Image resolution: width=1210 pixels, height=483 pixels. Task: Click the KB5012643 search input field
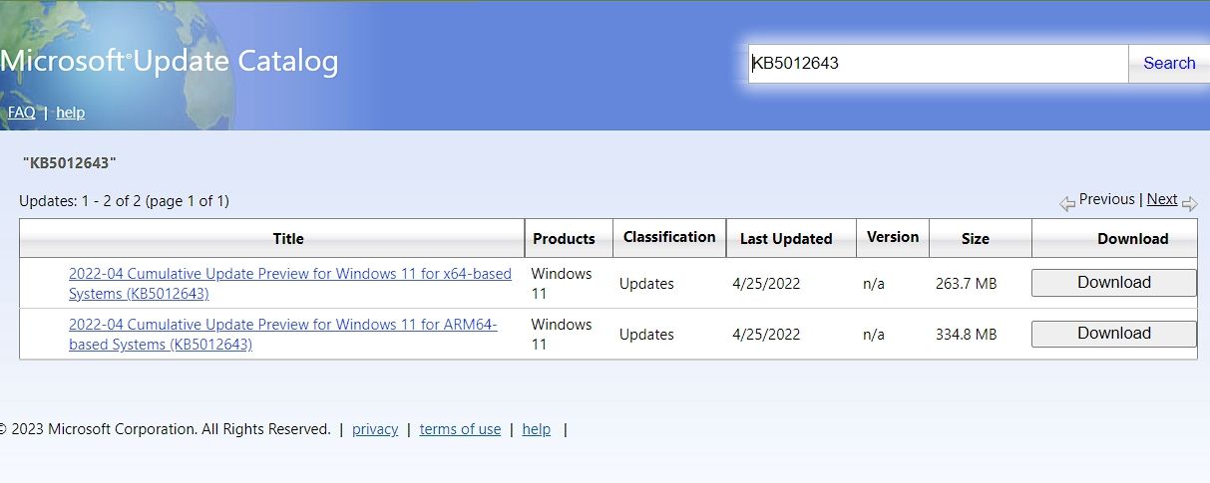(939, 64)
